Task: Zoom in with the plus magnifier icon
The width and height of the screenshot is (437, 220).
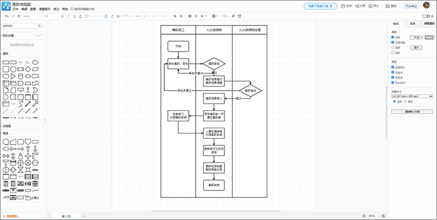Action: (383, 216)
